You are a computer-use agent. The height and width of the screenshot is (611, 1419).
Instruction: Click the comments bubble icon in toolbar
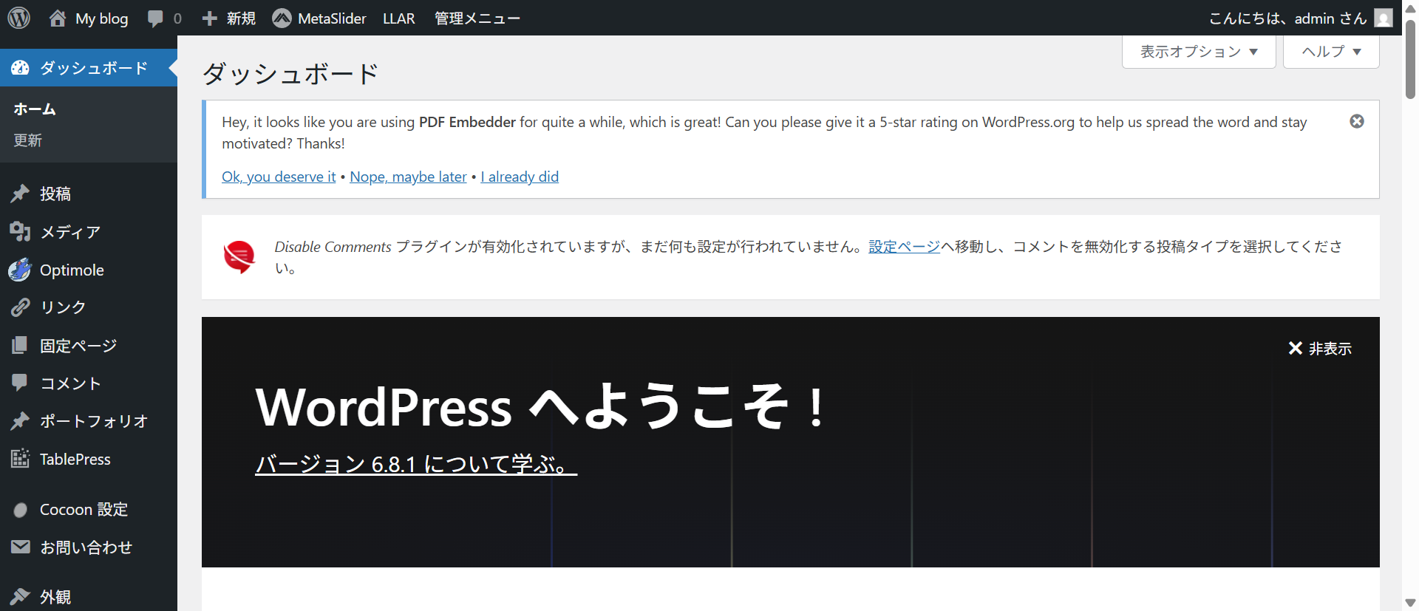[155, 18]
